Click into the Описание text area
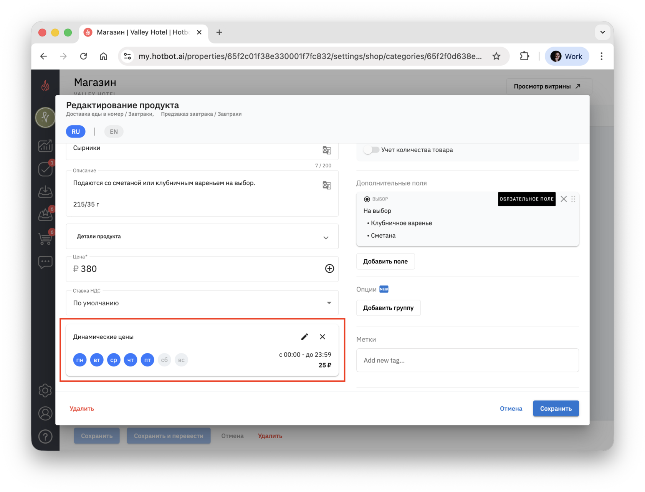The image size is (645, 492). pyautogui.click(x=202, y=194)
